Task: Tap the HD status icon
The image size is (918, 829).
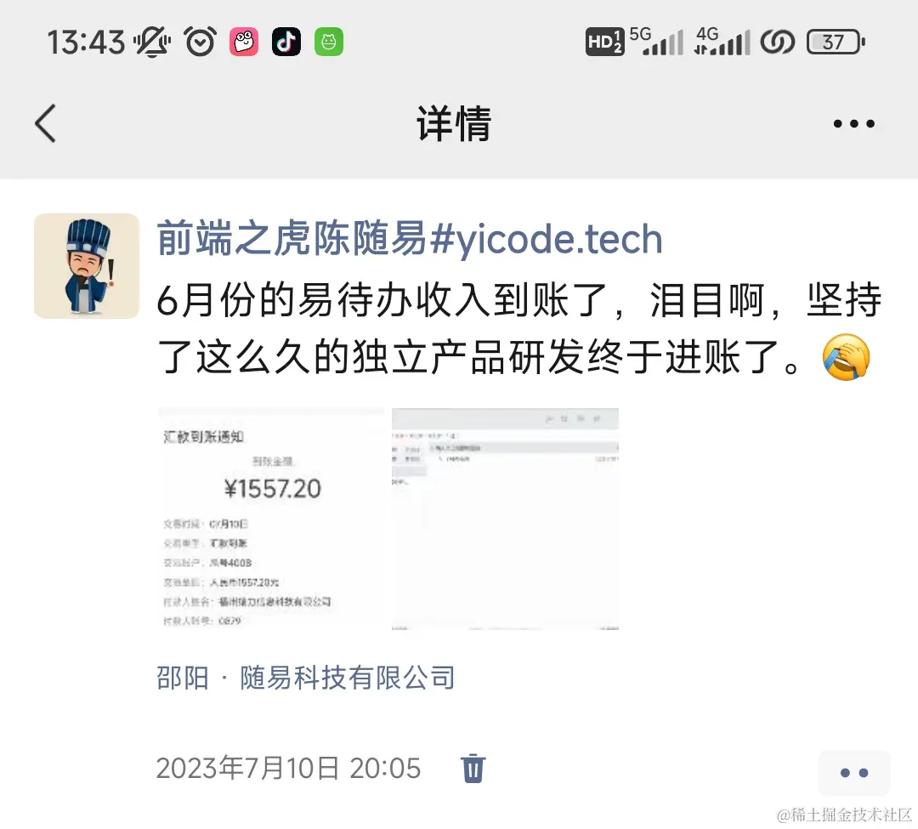Action: tap(605, 42)
